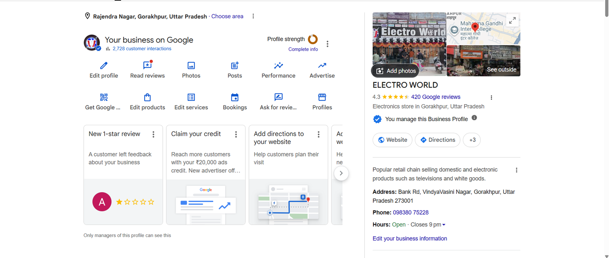Screen dimensions: 609x258
Task: Open options on Claim your credit card
Action: pyautogui.click(x=236, y=134)
